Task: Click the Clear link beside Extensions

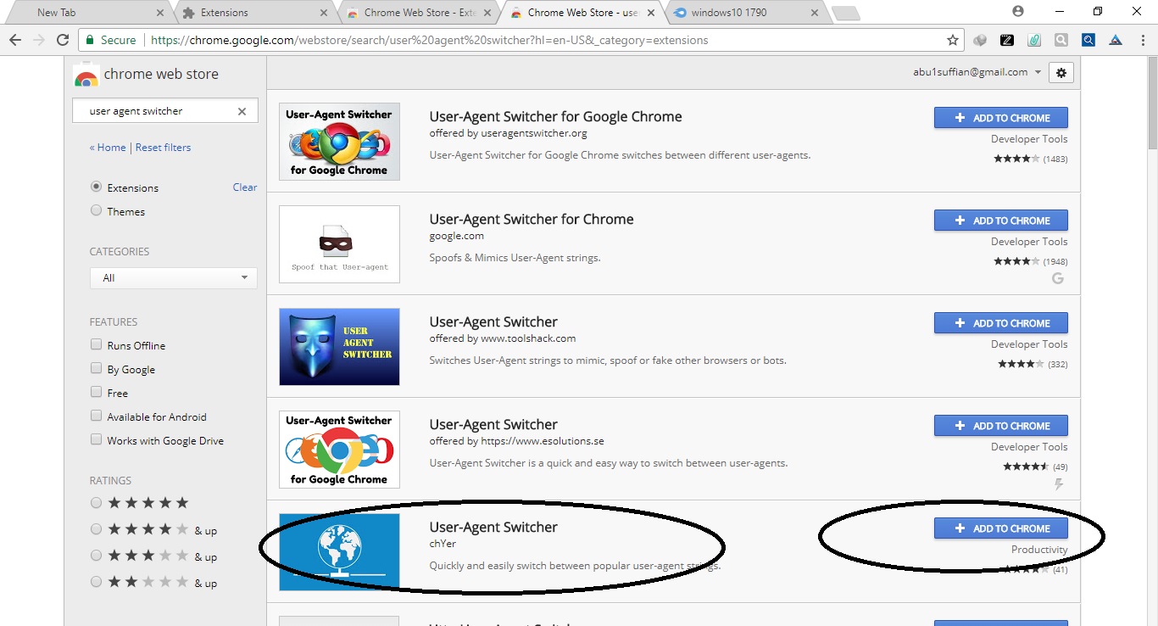Action: (245, 187)
